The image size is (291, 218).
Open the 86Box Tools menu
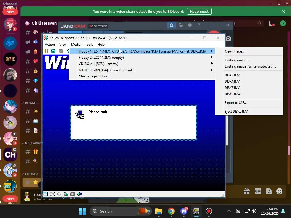[x=89, y=45]
